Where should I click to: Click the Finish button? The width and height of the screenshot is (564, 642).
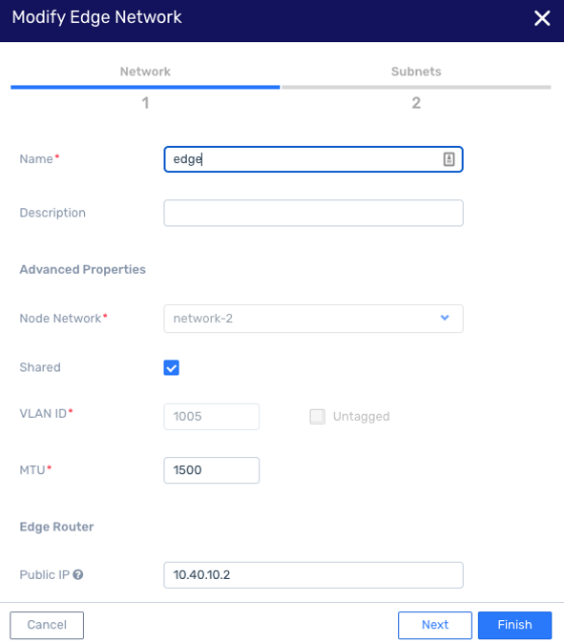[x=514, y=625]
